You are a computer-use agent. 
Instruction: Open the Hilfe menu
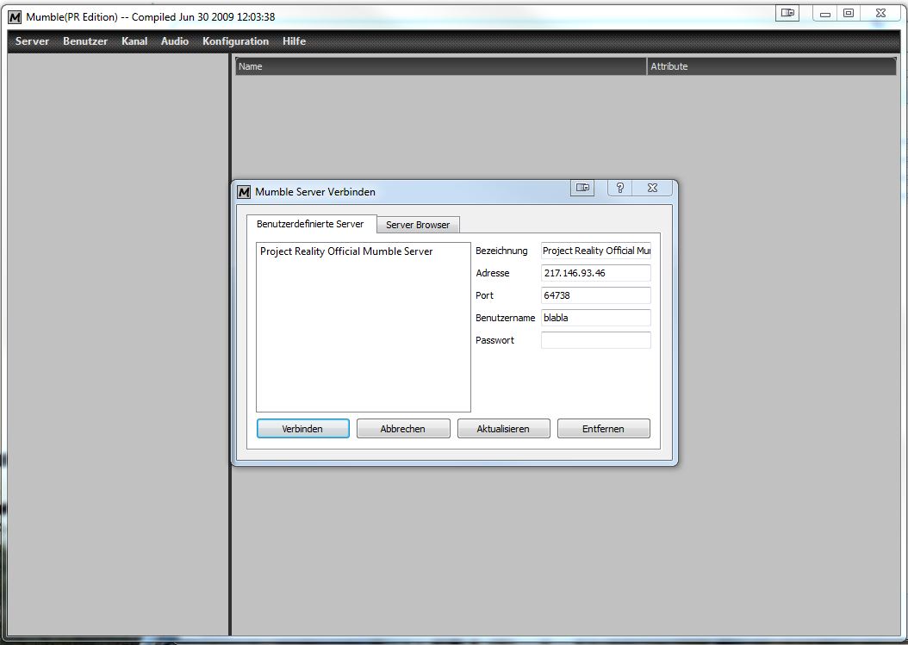294,41
